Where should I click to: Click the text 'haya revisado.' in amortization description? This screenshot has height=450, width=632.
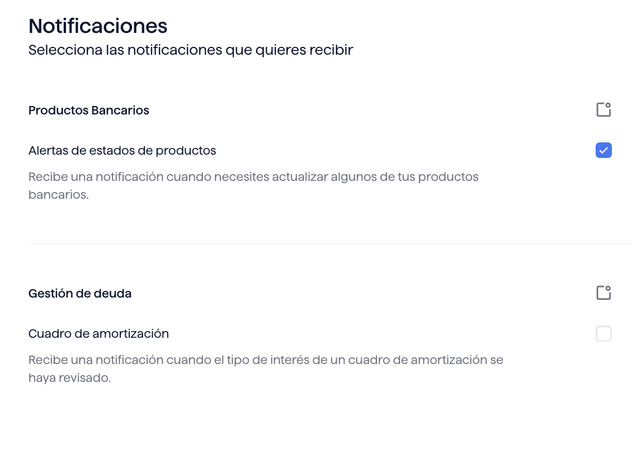(x=69, y=378)
